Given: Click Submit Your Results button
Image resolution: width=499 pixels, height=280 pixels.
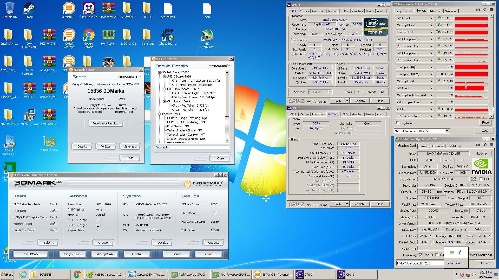Looking at the screenshot, I should tap(106, 123).
